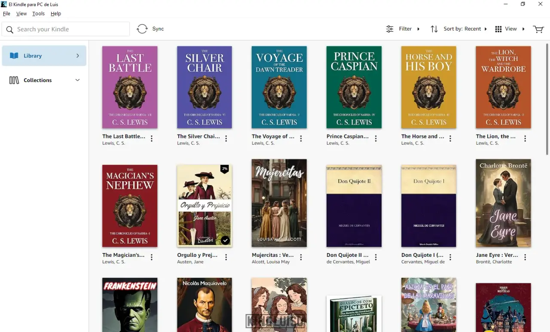Open the shopping cart store icon
This screenshot has width=550, height=332.
pyautogui.click(x=538, y=29)
